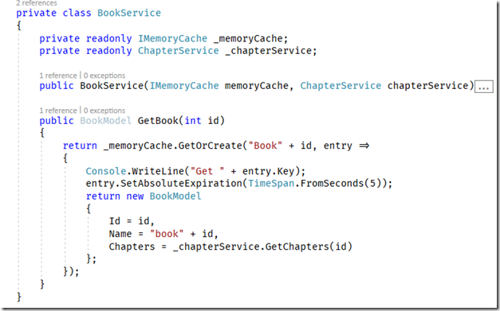Click _chapterService in the Chapters assignment

coord(216,247)
